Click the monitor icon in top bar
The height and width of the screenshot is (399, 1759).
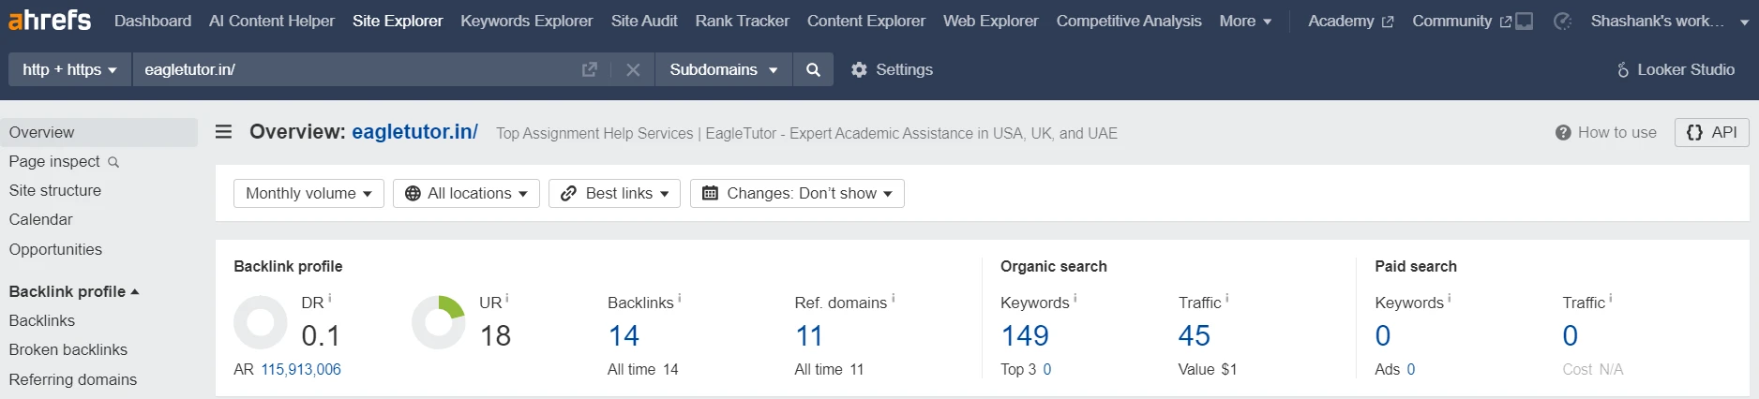click(x=1525, y=21)
